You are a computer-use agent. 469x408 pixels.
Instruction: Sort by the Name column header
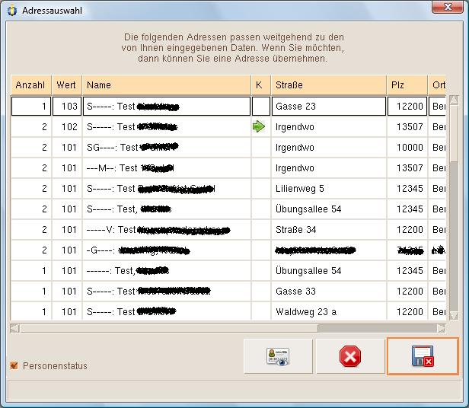[x=167, y=85]
